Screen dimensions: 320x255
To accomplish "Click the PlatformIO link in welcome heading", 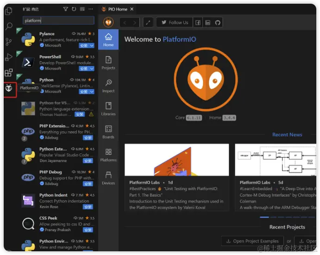I will 179,39.
